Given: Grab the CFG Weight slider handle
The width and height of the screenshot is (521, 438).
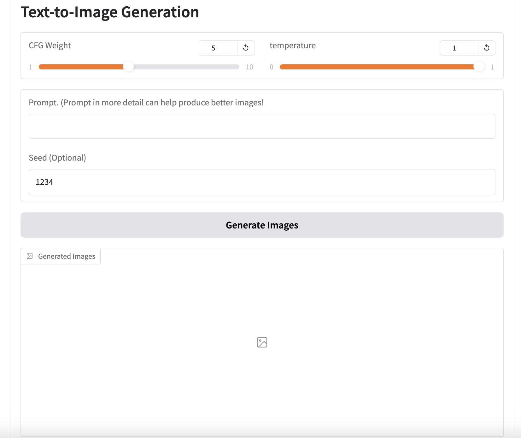Looking at the screenshot, I should (x=128, y=67).
